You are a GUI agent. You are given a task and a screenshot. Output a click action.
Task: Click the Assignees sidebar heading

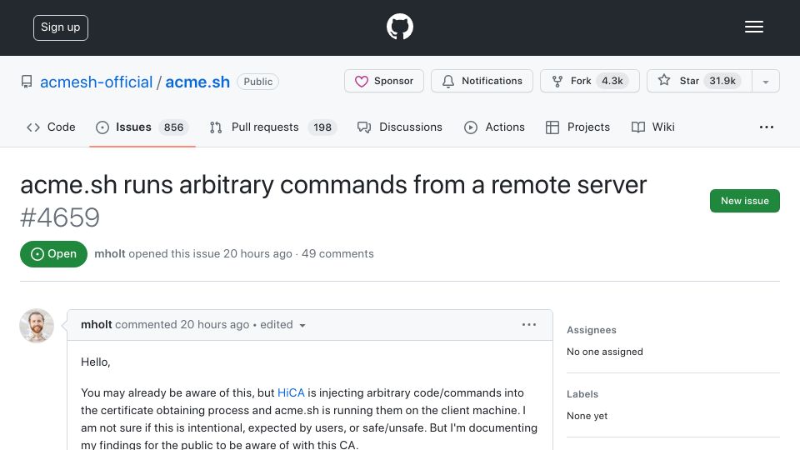[592, 330]
